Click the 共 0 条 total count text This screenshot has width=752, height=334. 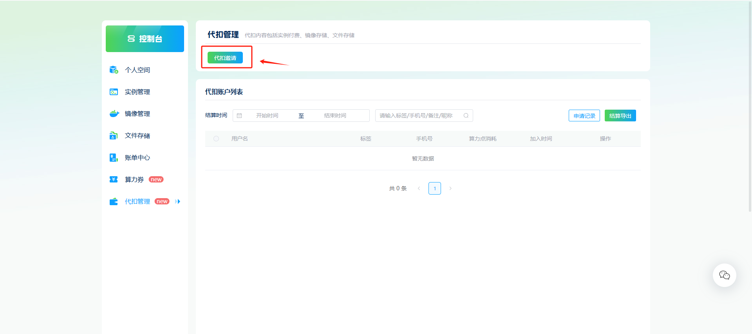[x=398, y=188]
